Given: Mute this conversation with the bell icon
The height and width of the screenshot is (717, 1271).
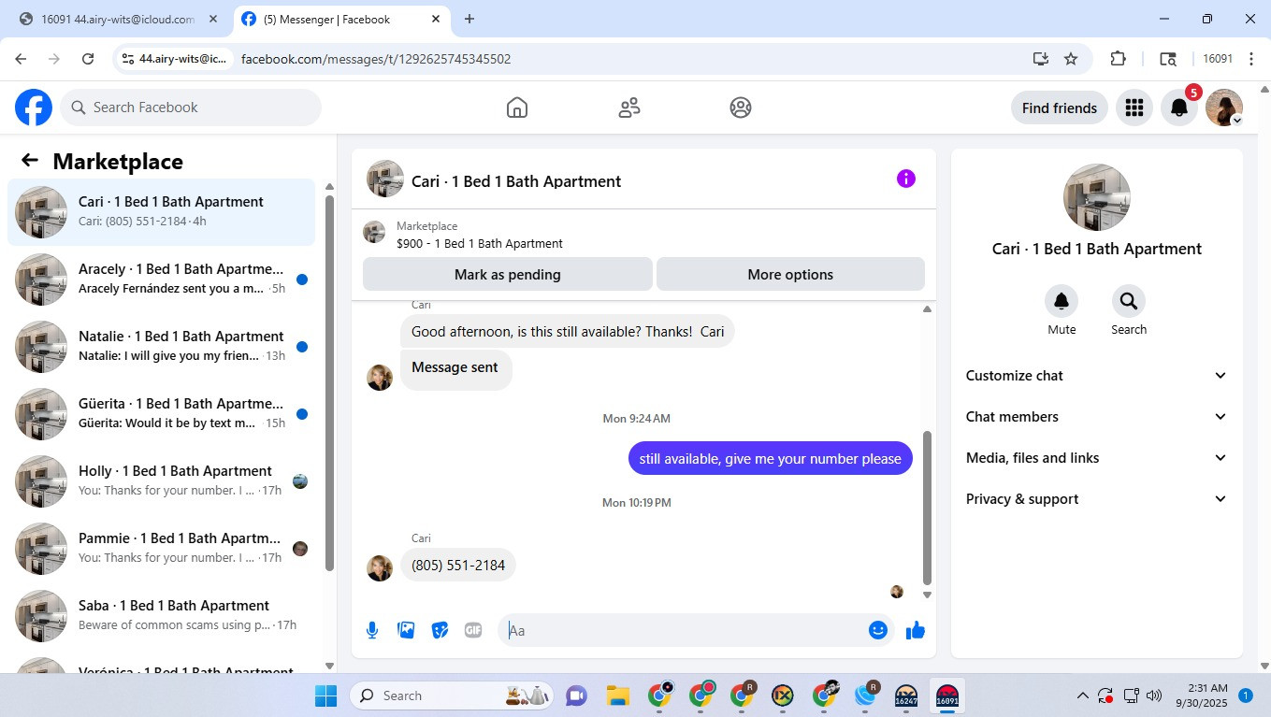Looking at the screenshot, I should point(1062,301).
